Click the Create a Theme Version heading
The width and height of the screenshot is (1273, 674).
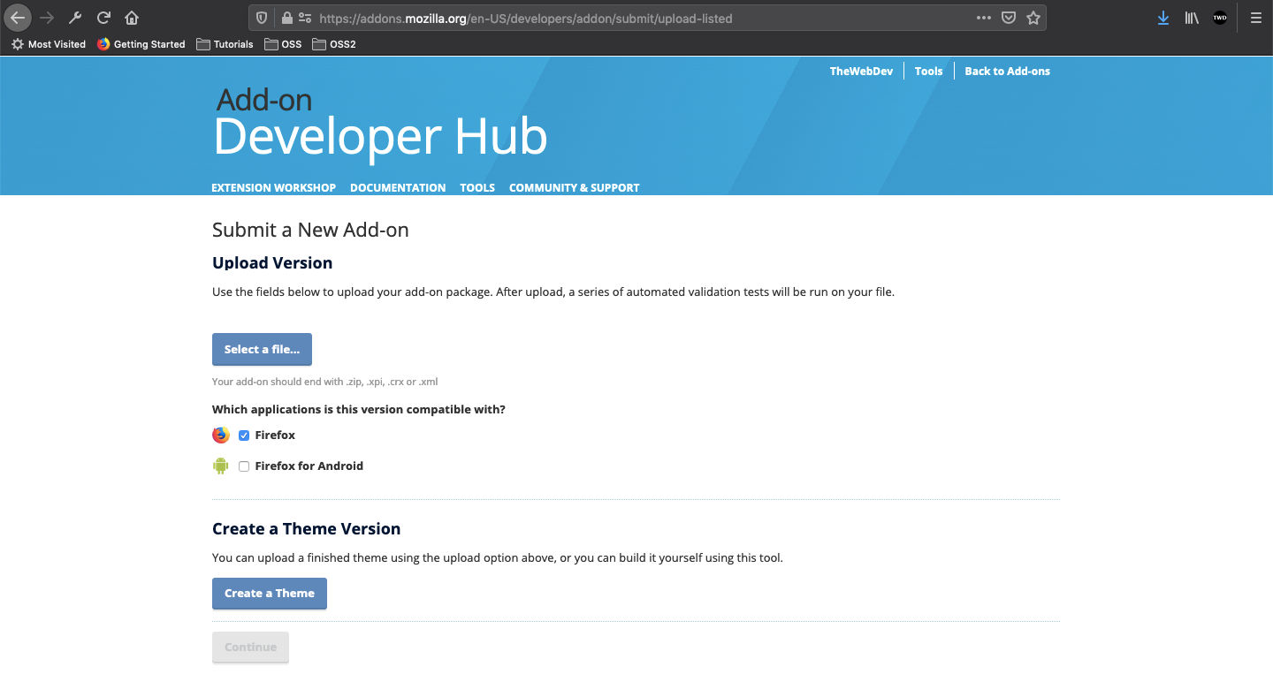click(306, 529)
